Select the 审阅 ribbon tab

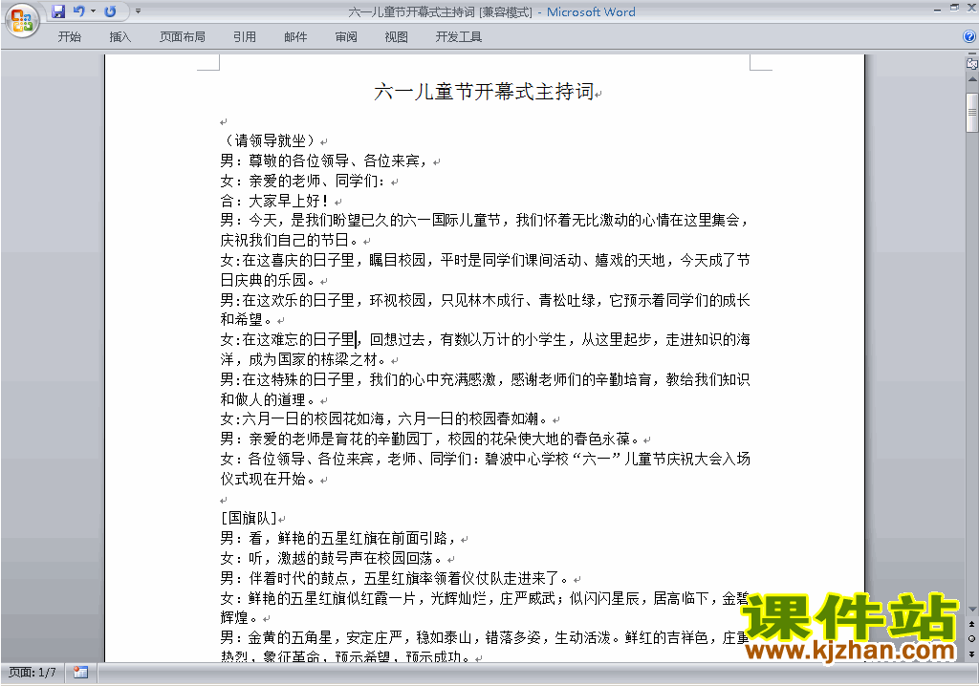coord(346,37)
